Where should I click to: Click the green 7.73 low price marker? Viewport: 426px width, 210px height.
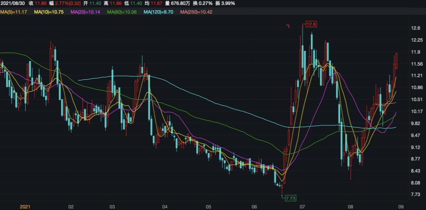click(290, 198)
